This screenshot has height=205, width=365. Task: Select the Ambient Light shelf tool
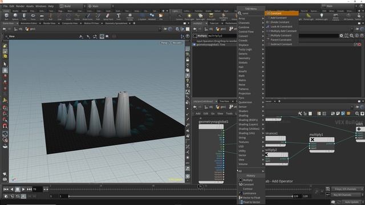322,17
